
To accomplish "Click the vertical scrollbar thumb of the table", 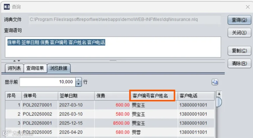I will click(x=219, y=102).
